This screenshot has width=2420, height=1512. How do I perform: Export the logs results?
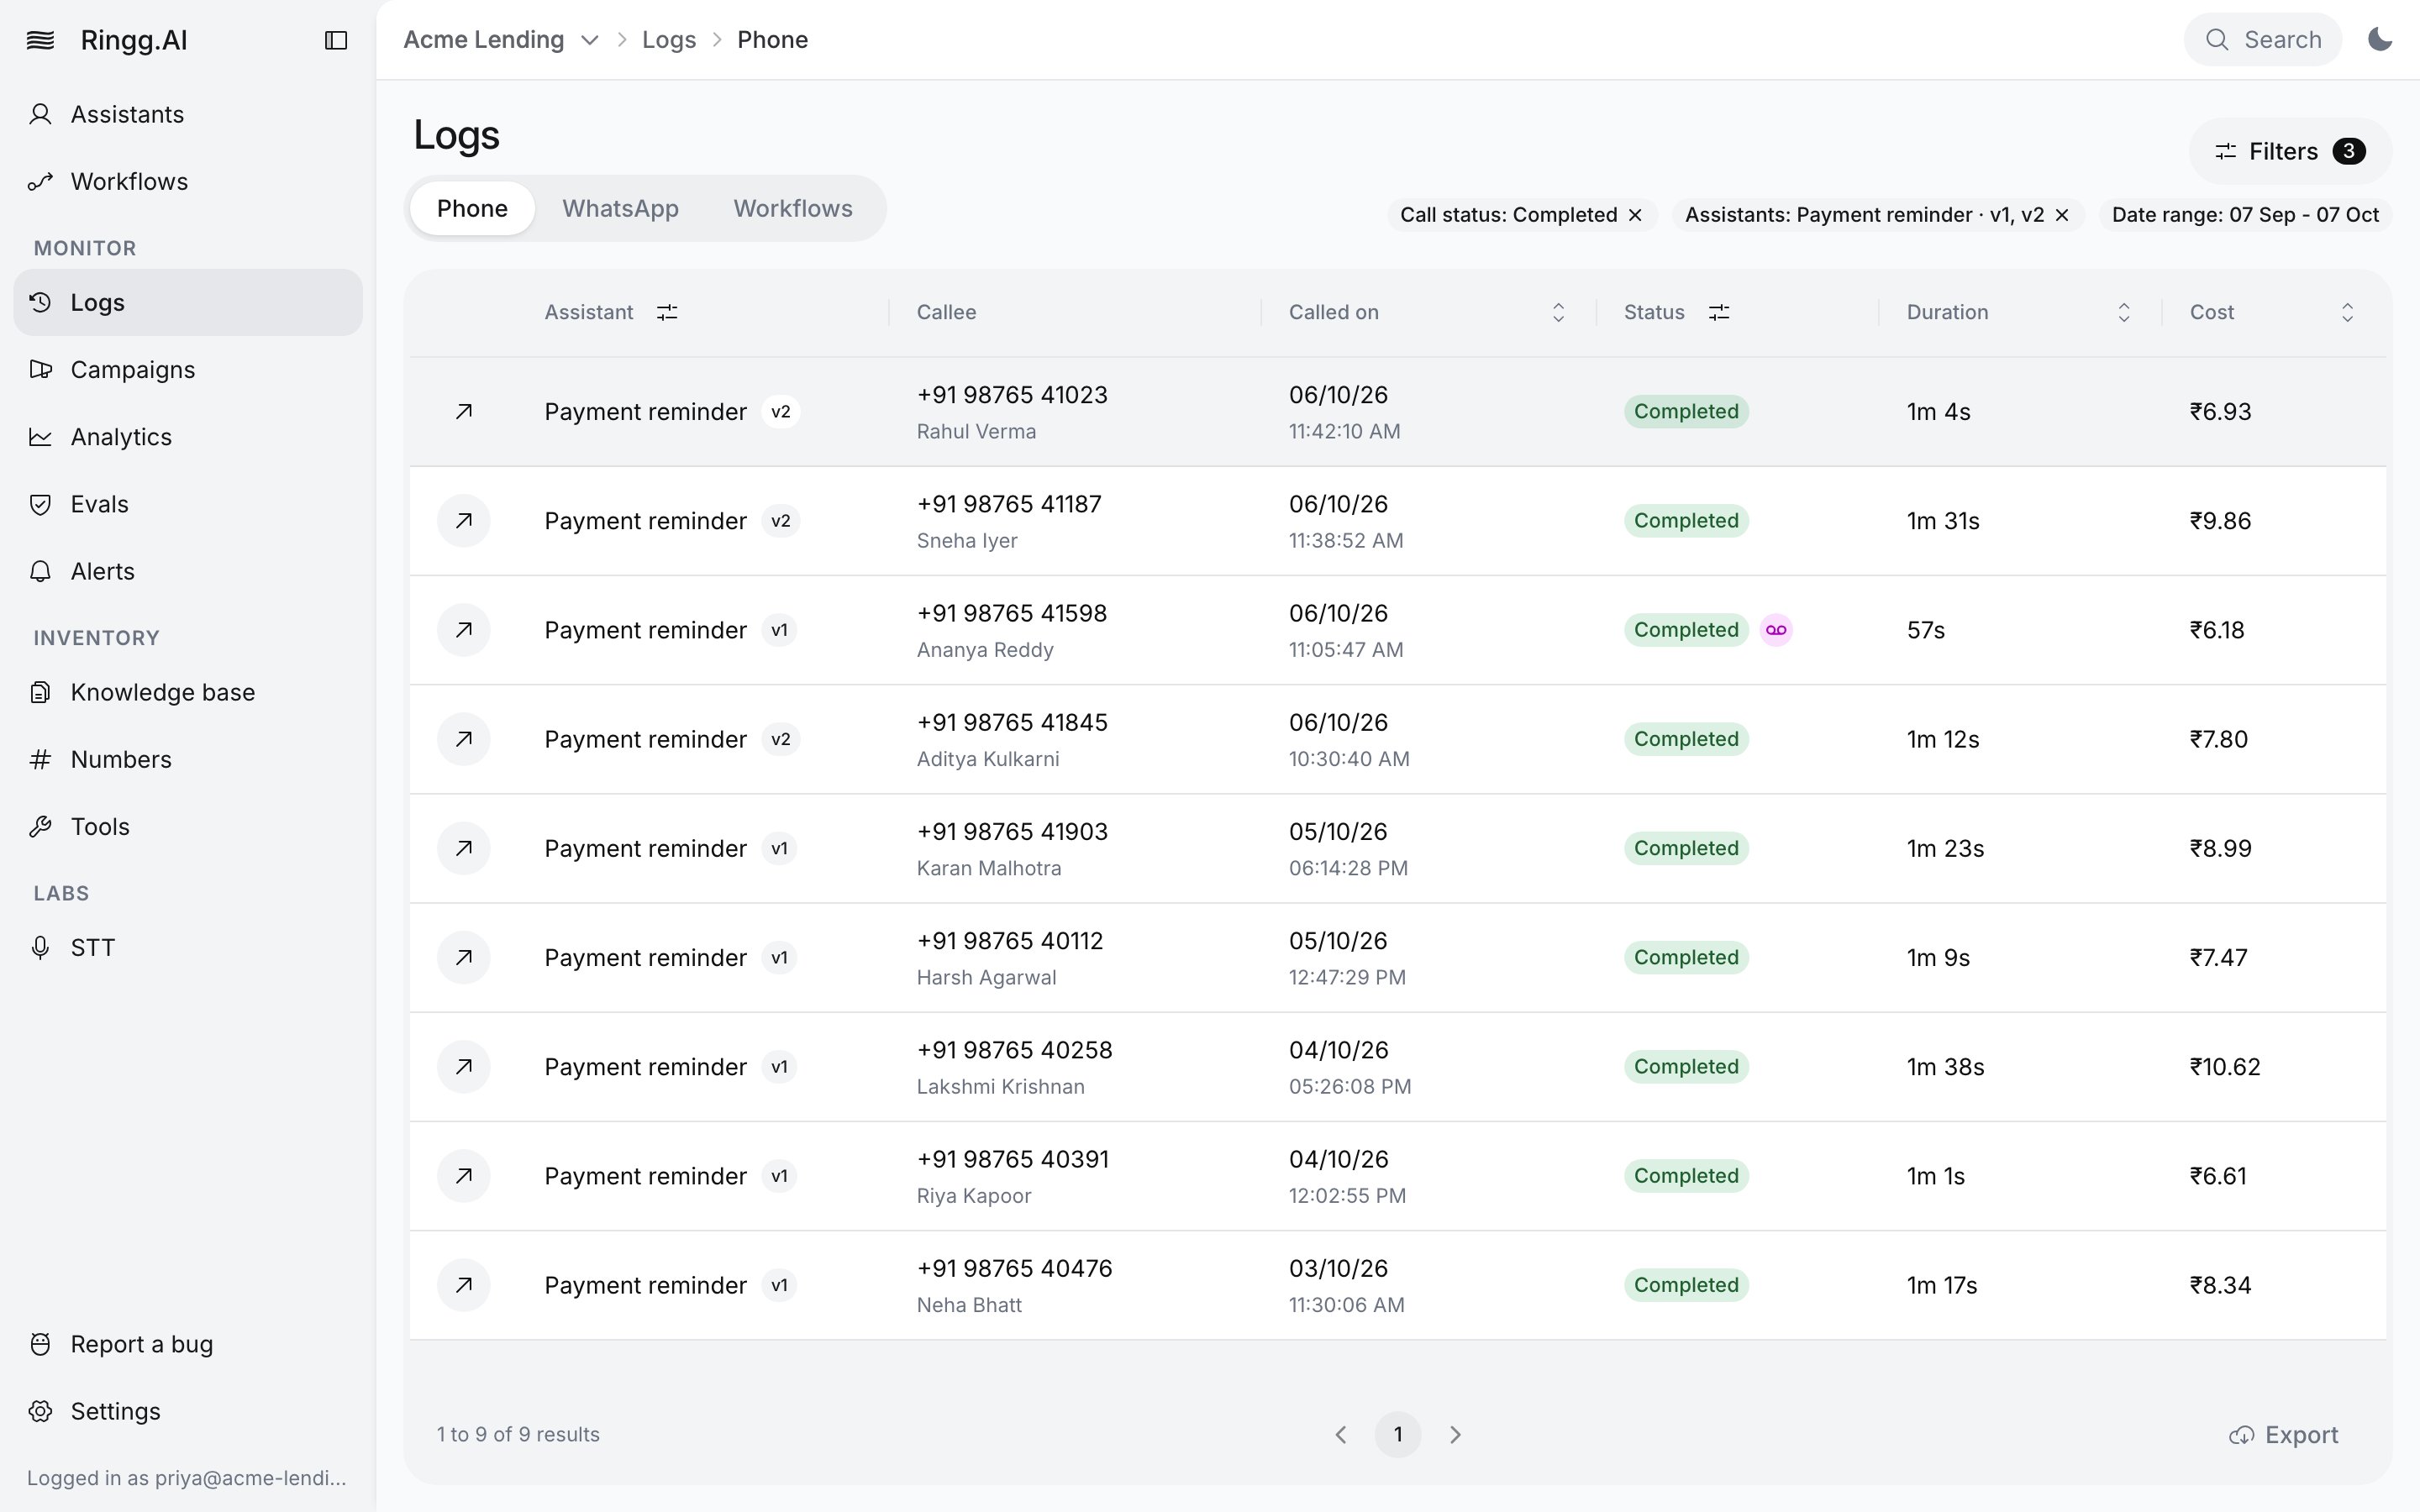pos(2284,1434)
